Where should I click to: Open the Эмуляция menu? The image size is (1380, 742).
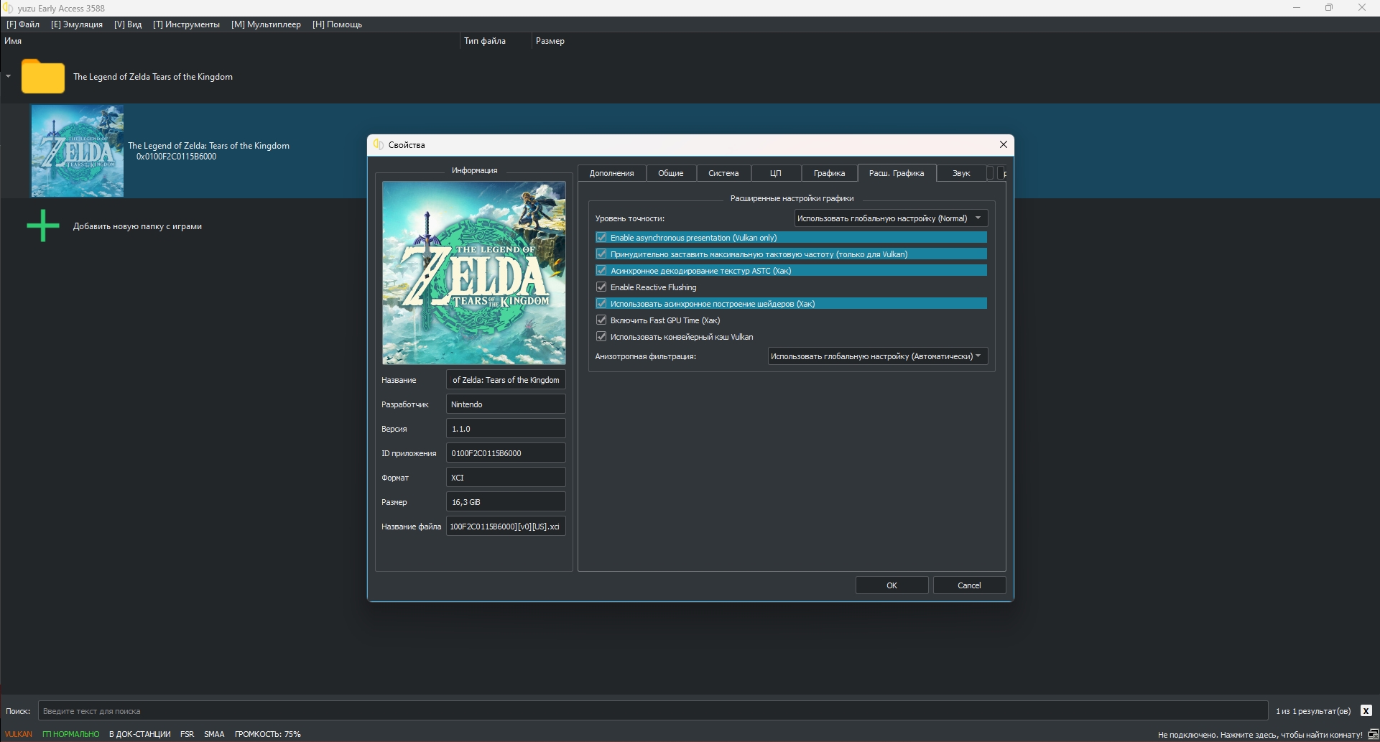77,24
